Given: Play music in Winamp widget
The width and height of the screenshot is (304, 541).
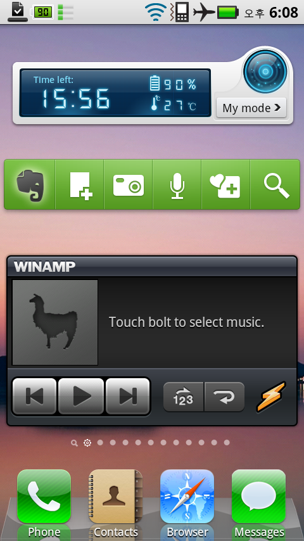Looking at the screenshot, I should pyautogui.click(x=81, y=396).
